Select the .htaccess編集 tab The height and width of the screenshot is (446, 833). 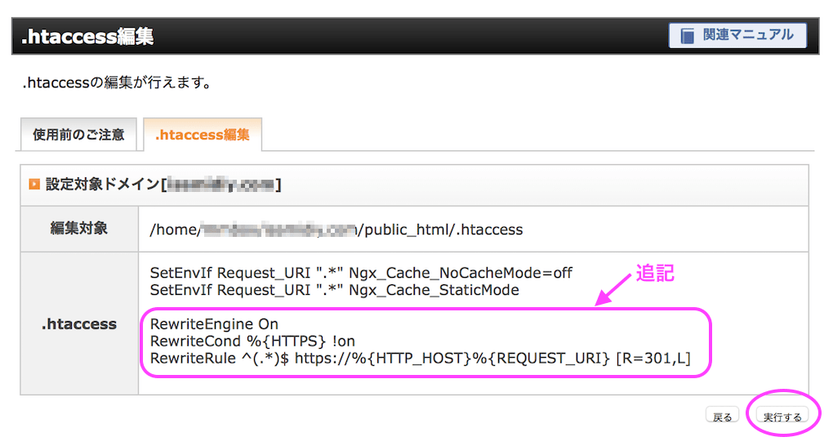[203, 135]
